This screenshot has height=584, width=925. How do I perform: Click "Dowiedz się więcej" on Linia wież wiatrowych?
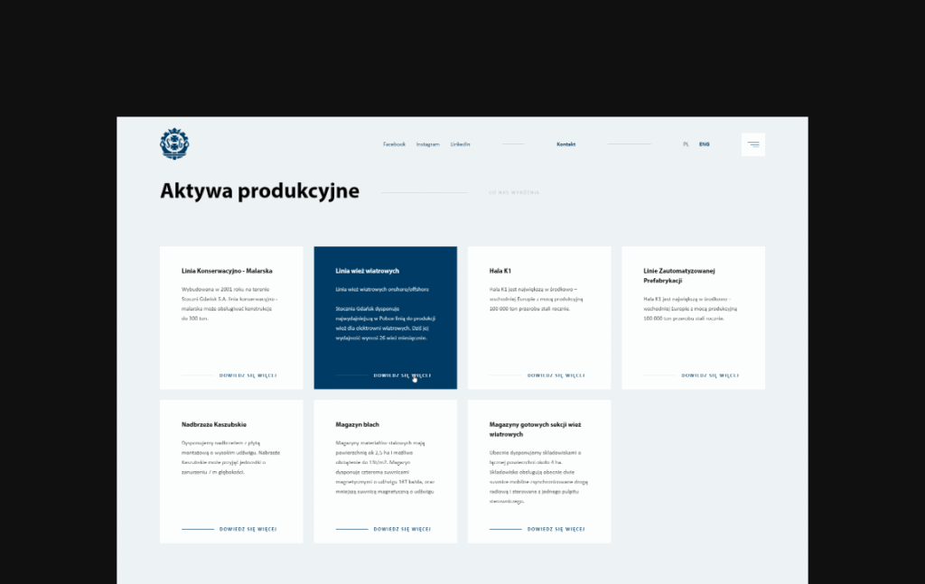[x=402, y=375]
